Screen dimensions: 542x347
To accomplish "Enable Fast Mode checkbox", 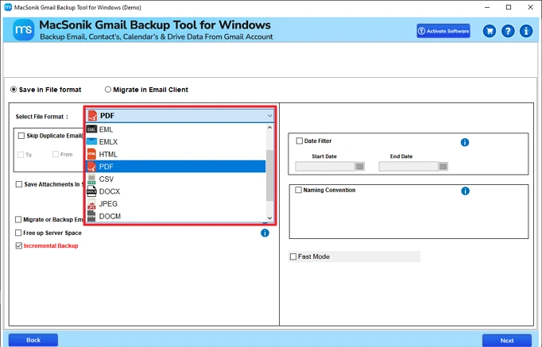I will (x=293, y=256).
